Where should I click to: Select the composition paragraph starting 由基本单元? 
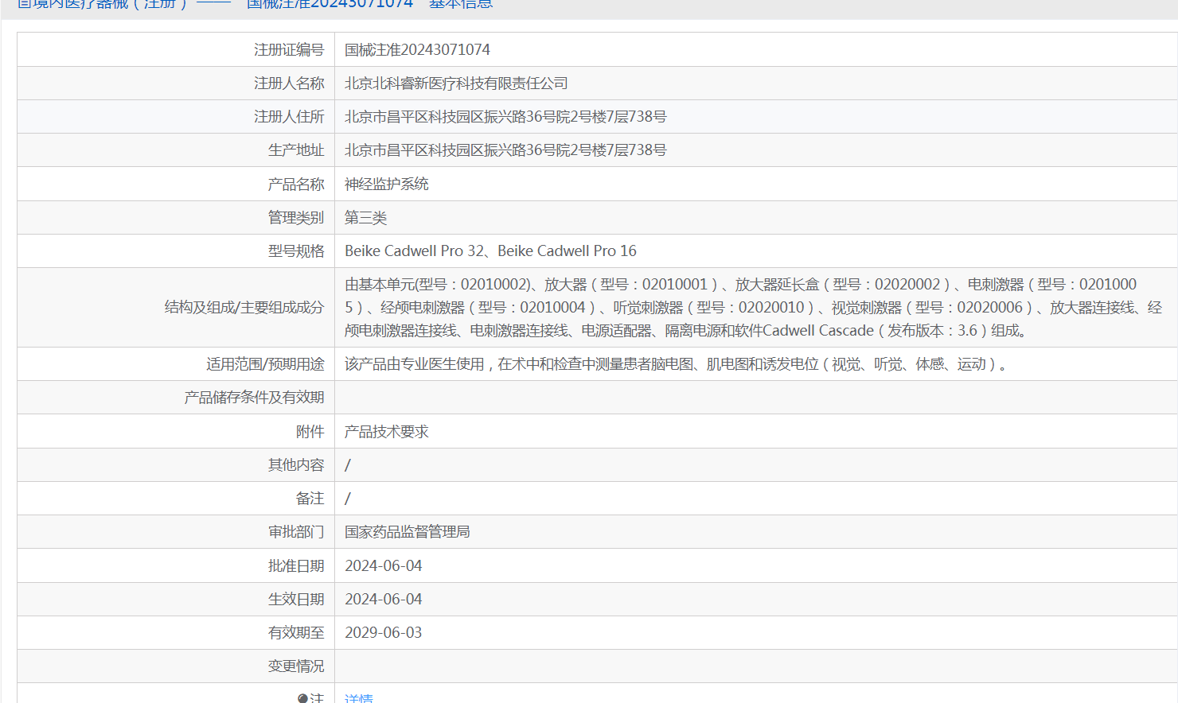(753, 307)
